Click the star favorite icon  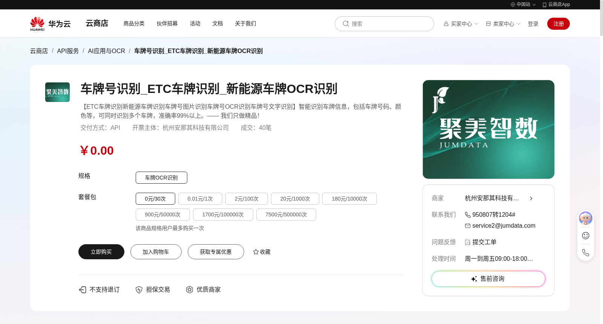click(x=256, y=252)
